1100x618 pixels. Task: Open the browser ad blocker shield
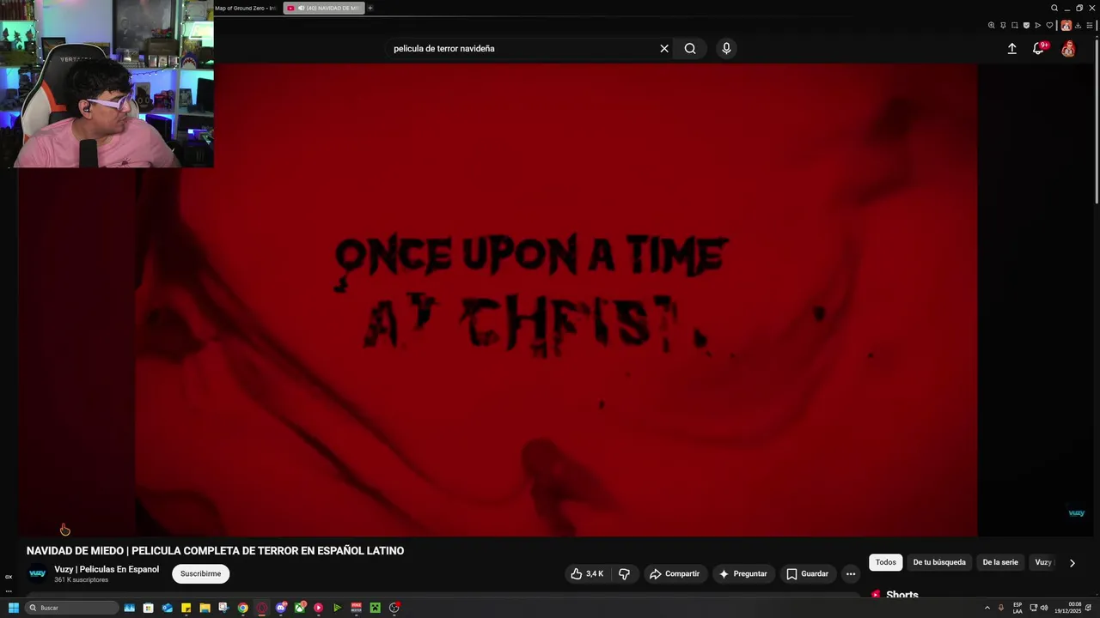point(1026,25)
